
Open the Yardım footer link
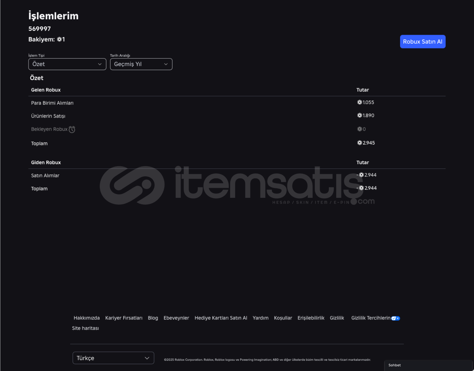(x=261, y=318)
